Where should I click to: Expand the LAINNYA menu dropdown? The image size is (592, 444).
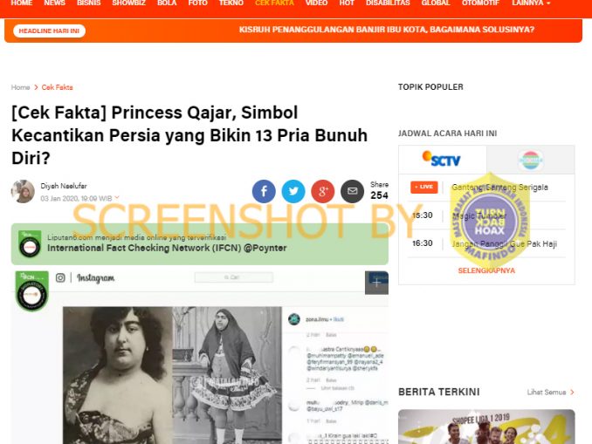click(x=531, y=3)
